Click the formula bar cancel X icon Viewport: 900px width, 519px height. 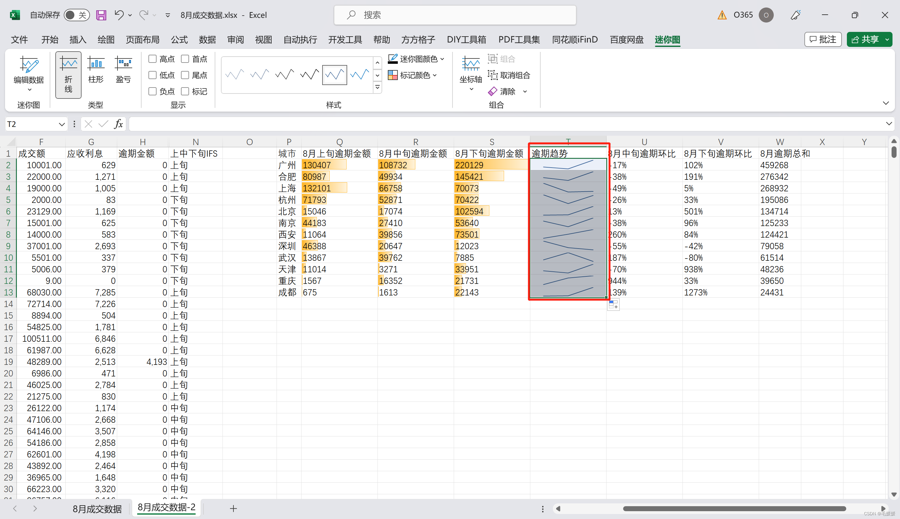[x=88, y=124]
